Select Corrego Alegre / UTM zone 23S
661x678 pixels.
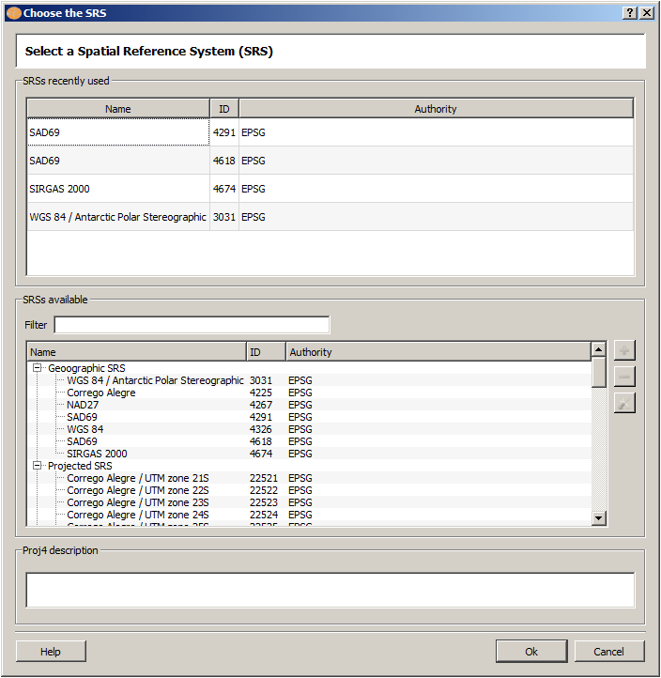pos(138,502)
